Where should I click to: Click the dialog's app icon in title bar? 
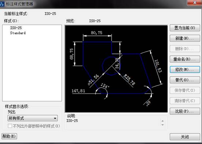click(x=2, y=4)
